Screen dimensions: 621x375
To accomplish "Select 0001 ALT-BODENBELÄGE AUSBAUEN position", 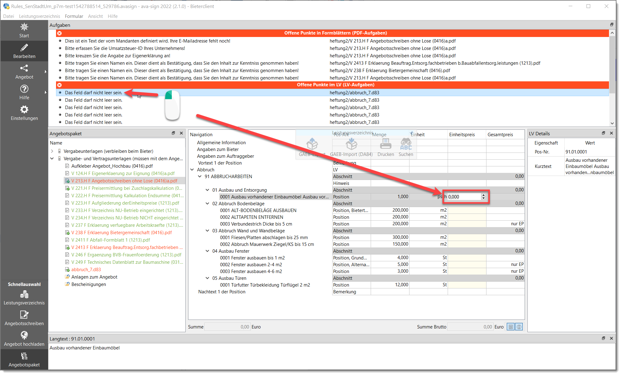I will (x=258, y=210).
